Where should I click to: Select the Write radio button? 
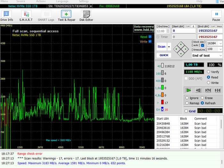coord(208,83)
